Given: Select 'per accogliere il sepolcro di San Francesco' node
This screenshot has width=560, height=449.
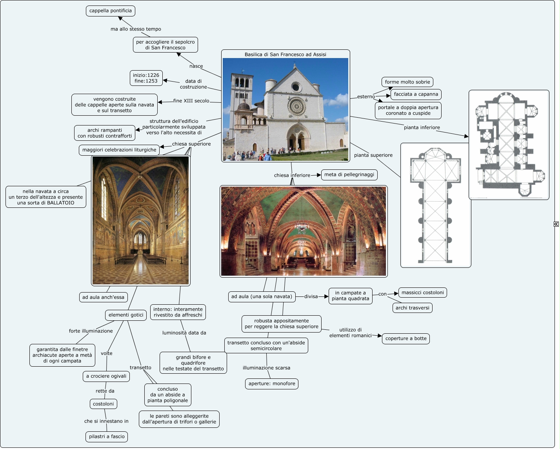Looking at the screenshot, I should click(165, 45).
